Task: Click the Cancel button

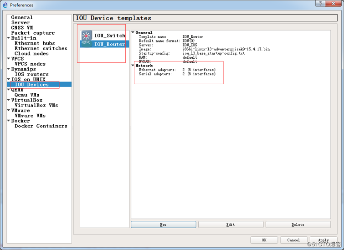Action: tap(293, 240)
